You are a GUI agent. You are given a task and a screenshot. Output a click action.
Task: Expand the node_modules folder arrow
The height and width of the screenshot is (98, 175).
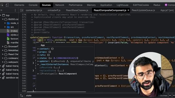point(5,23)
